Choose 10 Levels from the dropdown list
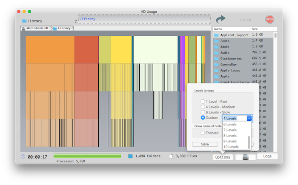 click(x=235, y=147)
